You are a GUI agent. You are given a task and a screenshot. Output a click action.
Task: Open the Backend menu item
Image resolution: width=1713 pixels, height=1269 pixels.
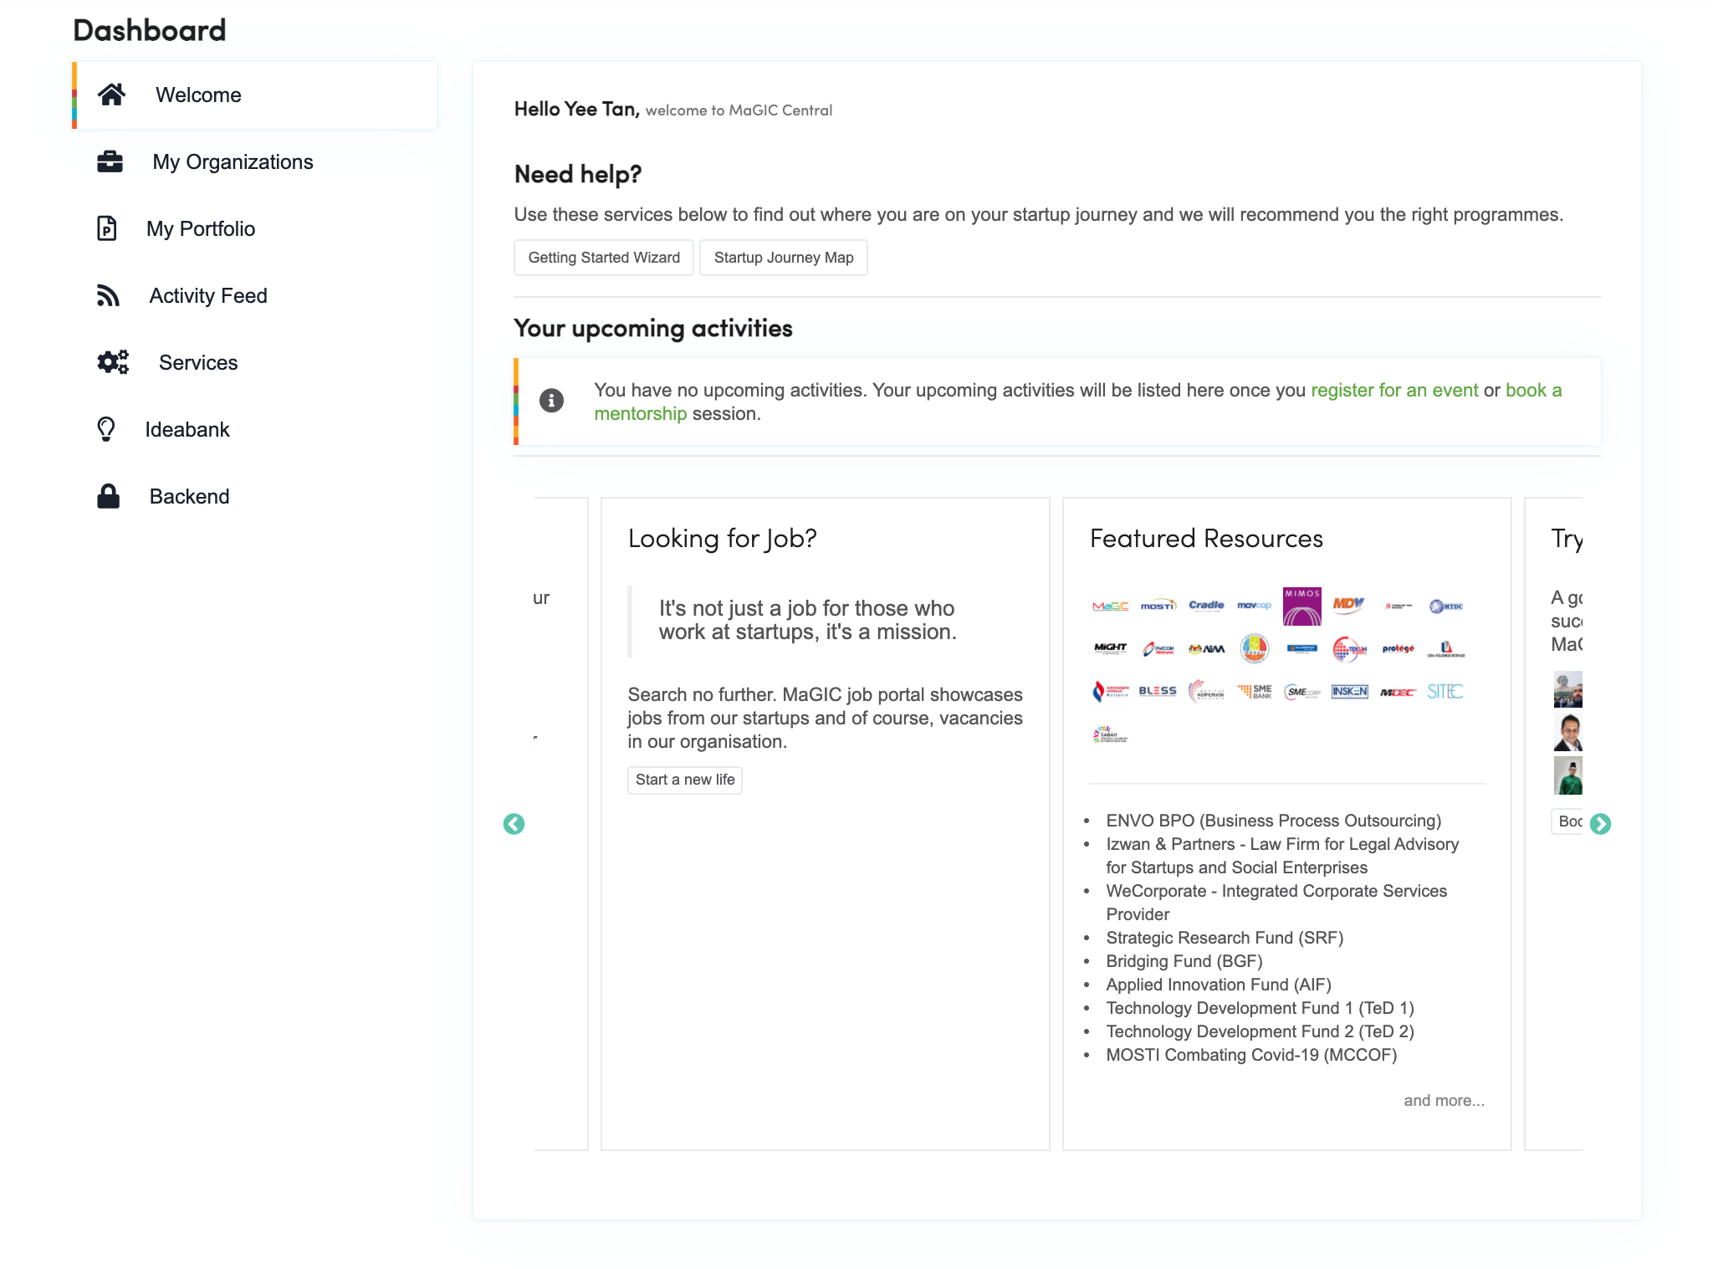click(x=256, y=497)
